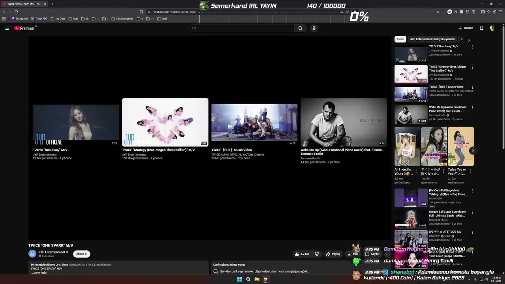The image size is (505, 284).
Task: Open the Leo AI sparkle icon
Action: tap(489, 12)
